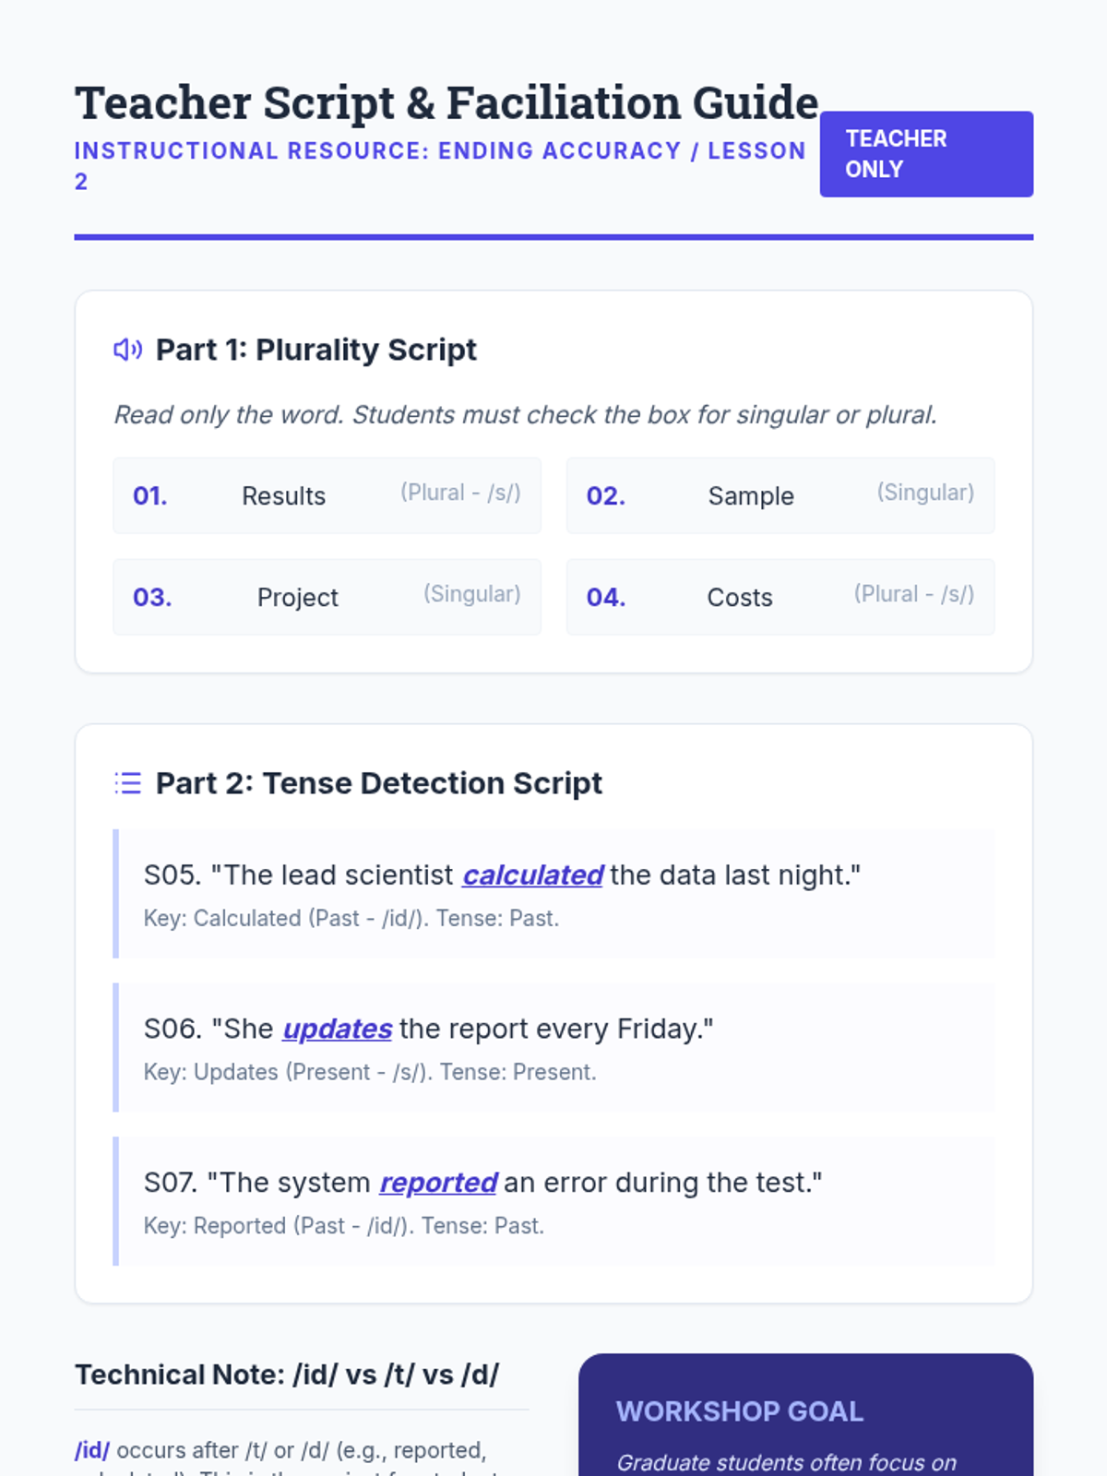Screen dimensions: 1107x1476
Task: Click the Part 1: Plurality Script heading
Action: (x=315, y=350)
